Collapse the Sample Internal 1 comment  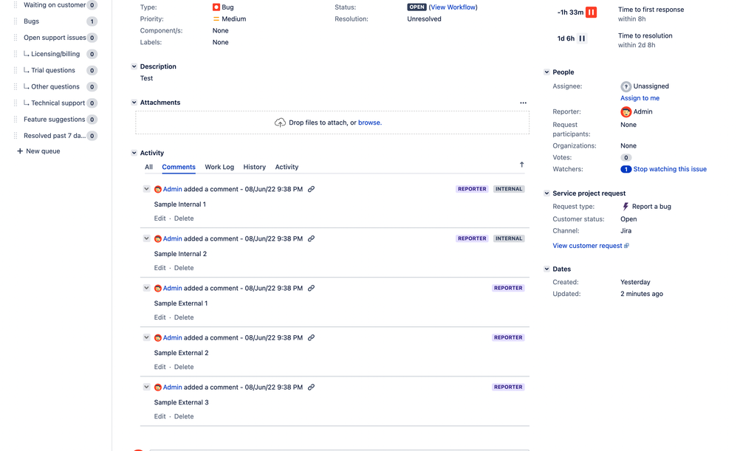pos(147,189)
